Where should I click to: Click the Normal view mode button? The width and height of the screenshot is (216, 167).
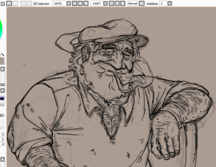pos(133,4)
